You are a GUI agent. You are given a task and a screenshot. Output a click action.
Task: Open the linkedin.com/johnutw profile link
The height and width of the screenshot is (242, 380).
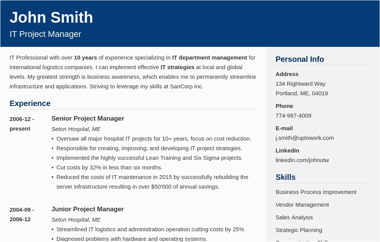click(302, 160)
